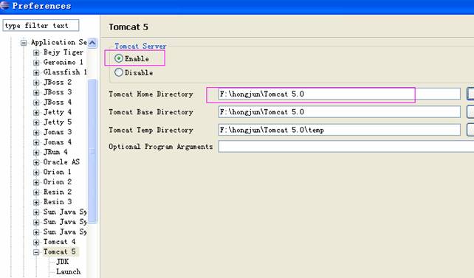The width and height of the screenshot is (474, 278).
Task: Expand the Resin 3 node
Action: pyautogui.click(x=36, y=202)
